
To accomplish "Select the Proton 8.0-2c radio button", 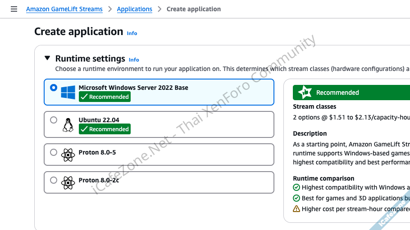I will (54, 180).
